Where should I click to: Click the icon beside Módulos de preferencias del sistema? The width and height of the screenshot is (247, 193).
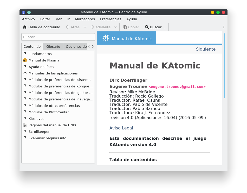click(25, 80)
